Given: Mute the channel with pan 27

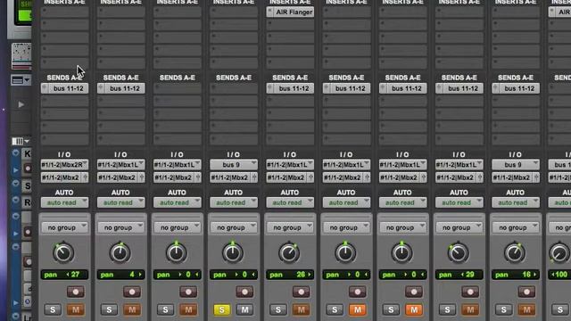Looking at the screenshot, I should pyautogui.click(x=75, y=309).
